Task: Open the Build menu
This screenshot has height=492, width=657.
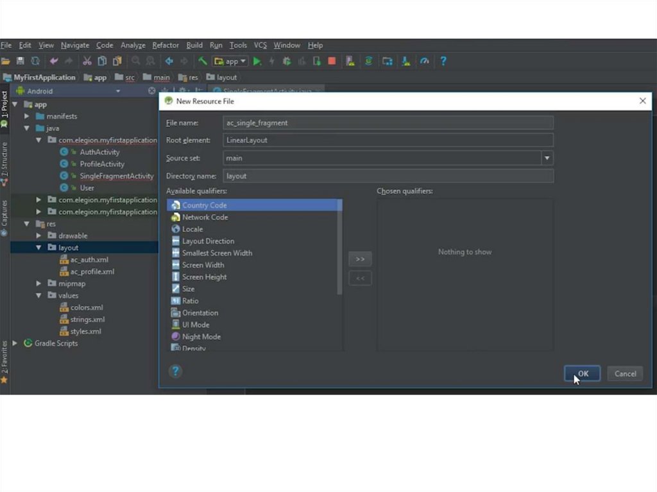Action: (x=194, y=46)
